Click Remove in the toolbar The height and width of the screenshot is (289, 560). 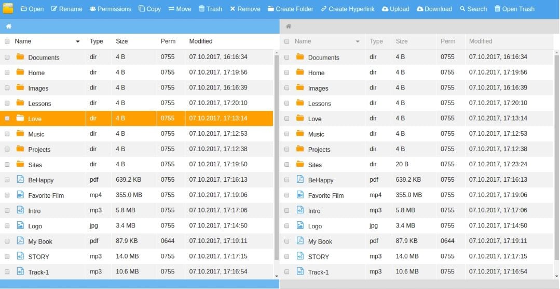click(245, 9)
